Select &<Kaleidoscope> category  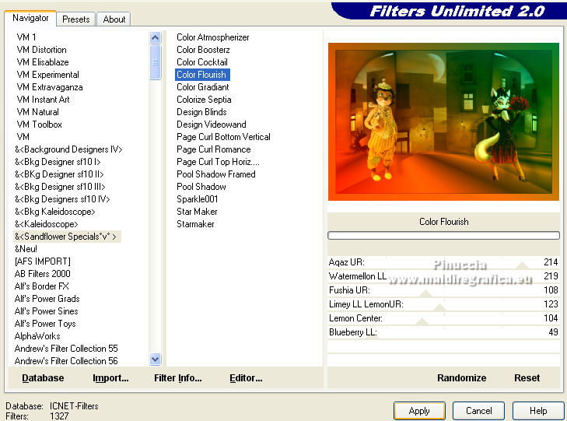coord(47,224)
